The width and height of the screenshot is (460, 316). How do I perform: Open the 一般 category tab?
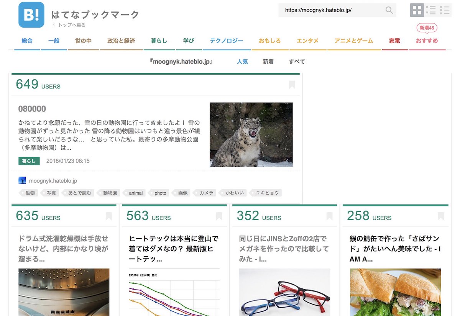[x=54, y=41]
